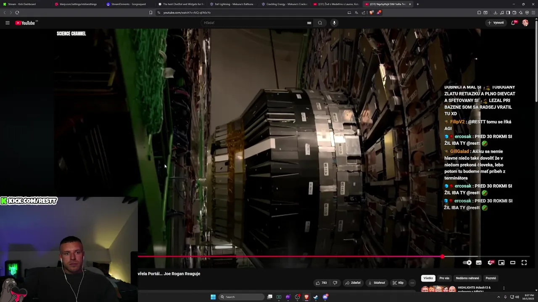Open Brave Leo AI sparkle icon
The height and width of the screenshot is (302, 538).
pos(521,13)
